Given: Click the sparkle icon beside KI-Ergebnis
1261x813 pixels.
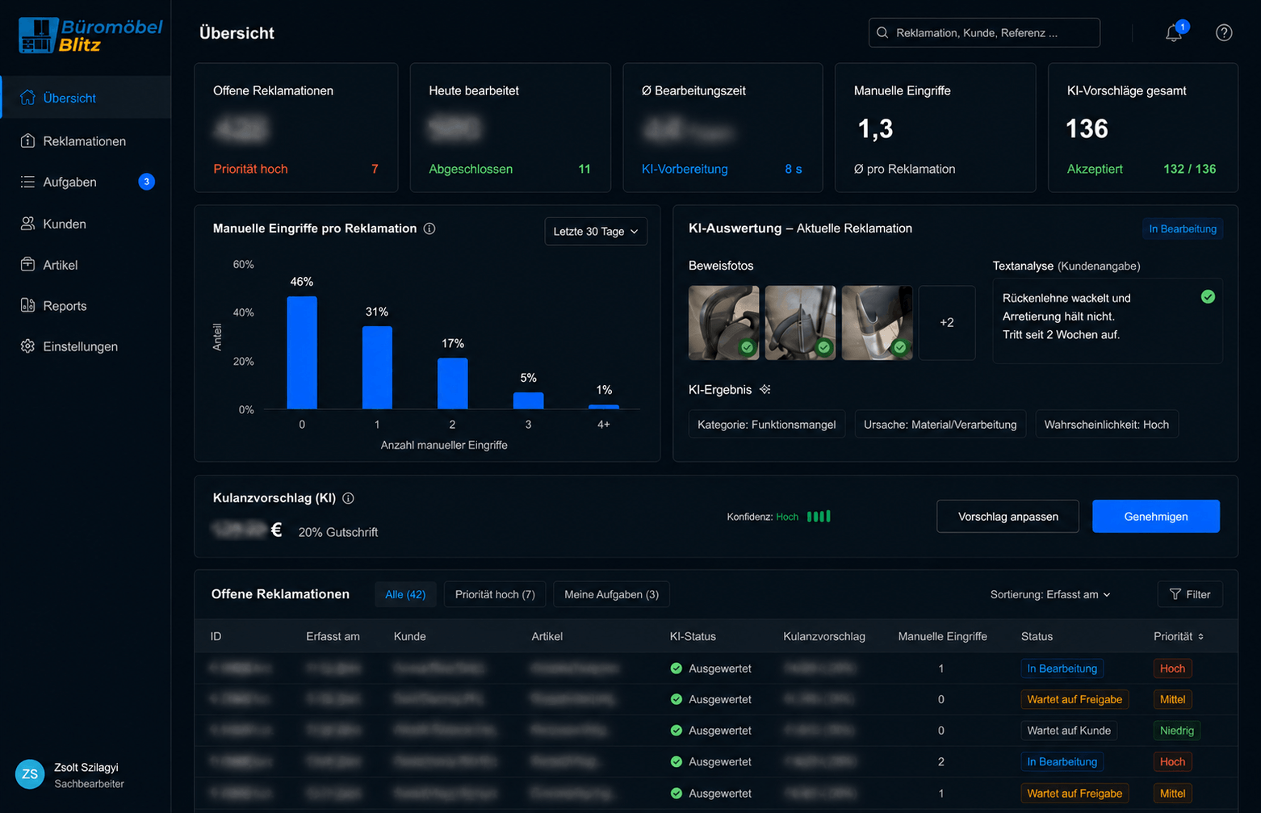Looking at the screenshot, I should (765, 390).
